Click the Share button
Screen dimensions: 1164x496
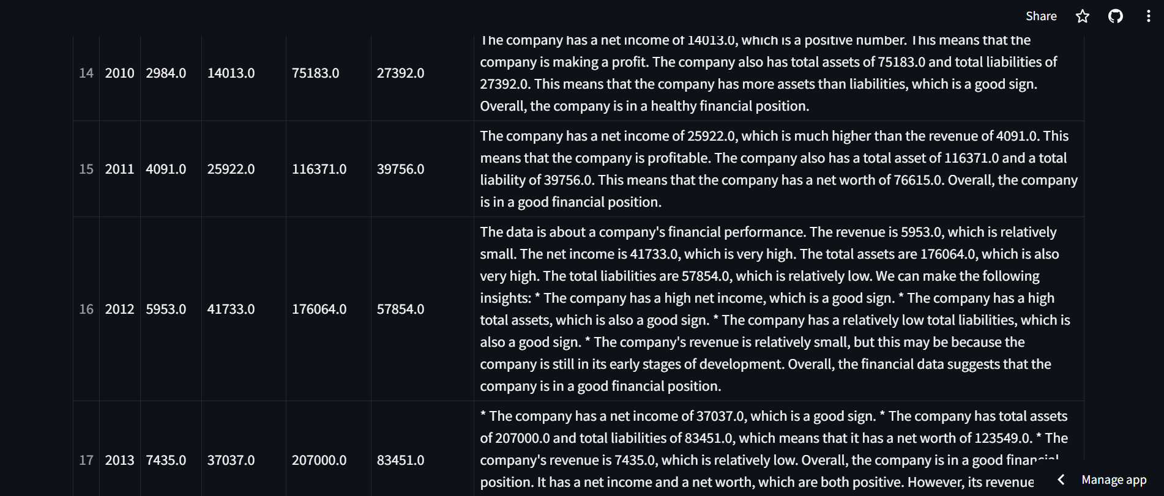(1041, 17)
